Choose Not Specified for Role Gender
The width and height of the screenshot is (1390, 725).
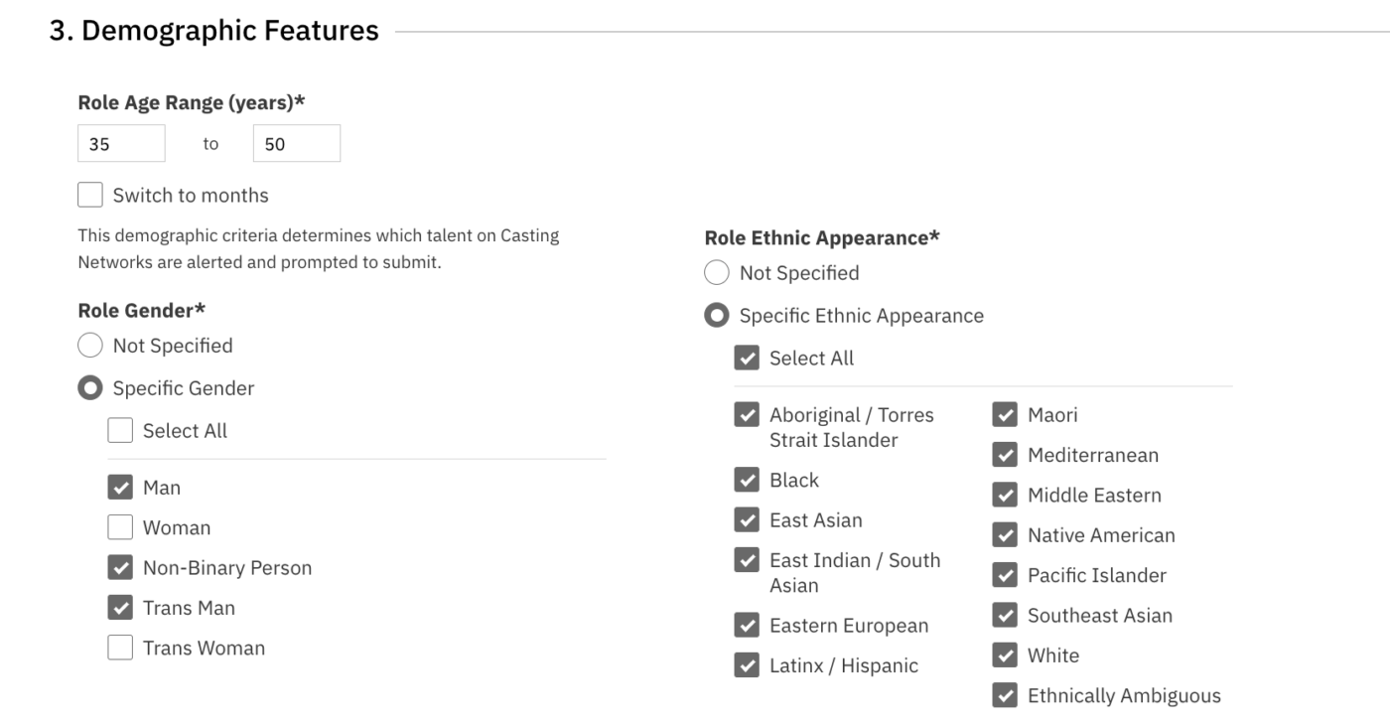(x=89, y=345)
